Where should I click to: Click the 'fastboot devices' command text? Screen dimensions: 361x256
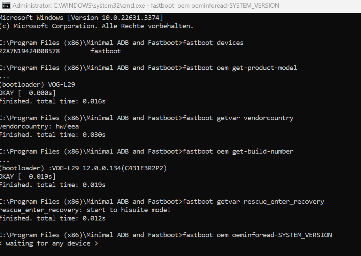click(x=213, y=42)
